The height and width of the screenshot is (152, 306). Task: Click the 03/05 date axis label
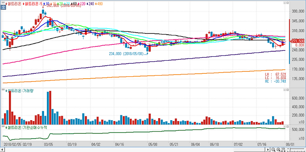pyautogui.click(x=49, y=145)
